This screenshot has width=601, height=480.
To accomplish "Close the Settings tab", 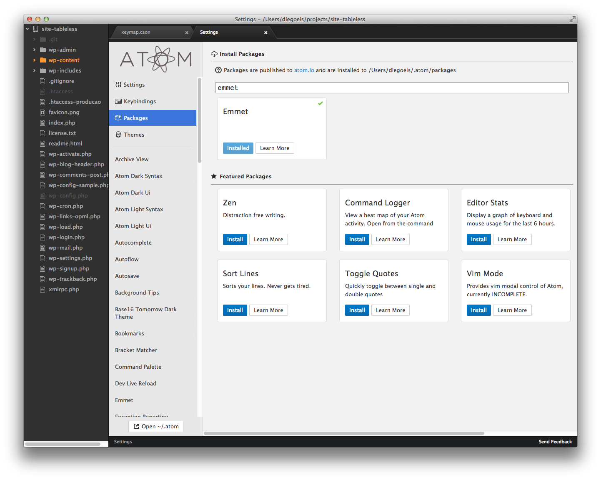I will (266, 32).
